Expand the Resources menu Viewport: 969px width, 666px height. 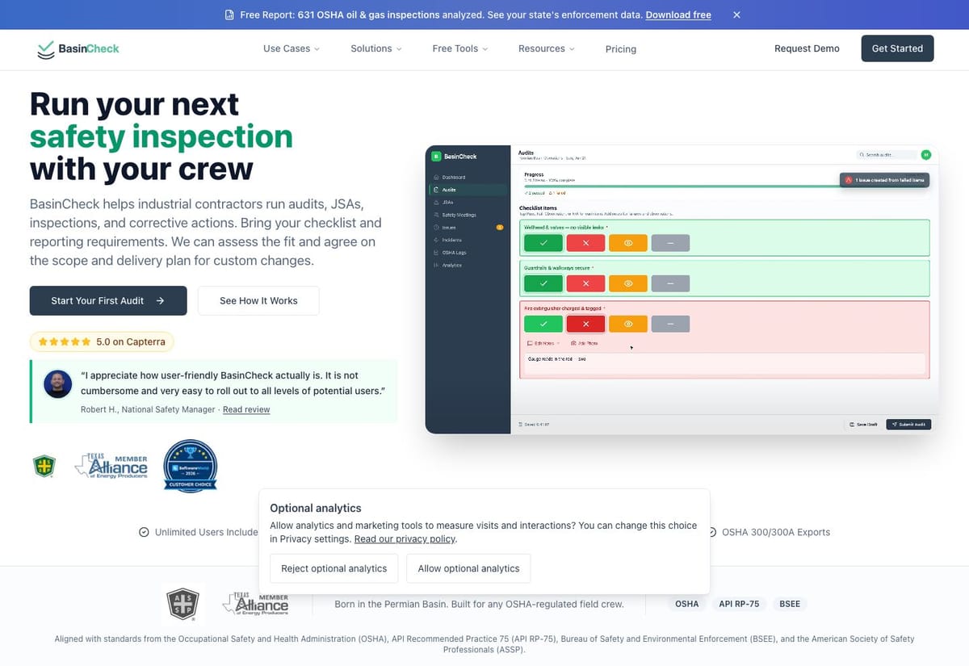click(547, 48)
